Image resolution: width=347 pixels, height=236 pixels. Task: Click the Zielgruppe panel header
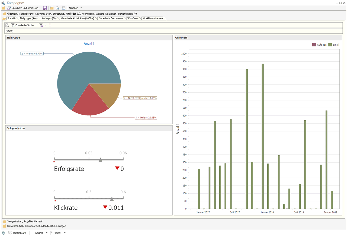[x=89, y=37]
